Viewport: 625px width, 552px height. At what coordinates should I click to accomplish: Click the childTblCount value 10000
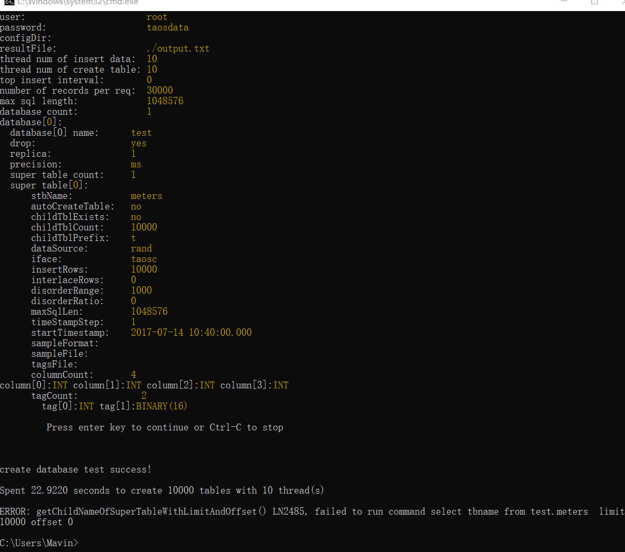coord(144,227)
